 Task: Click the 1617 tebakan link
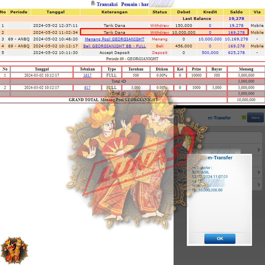pos(87,75)
